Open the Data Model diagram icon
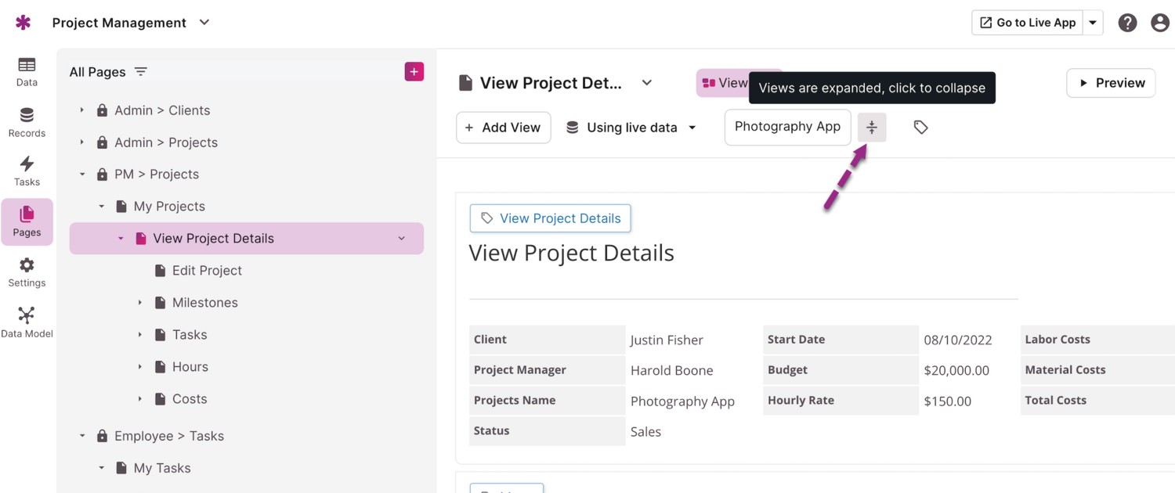This screenshot has width=1175, height=493. 27,322
